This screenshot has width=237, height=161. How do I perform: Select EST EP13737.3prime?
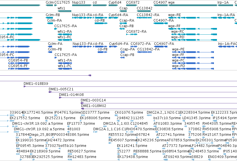tap(81, 124)
